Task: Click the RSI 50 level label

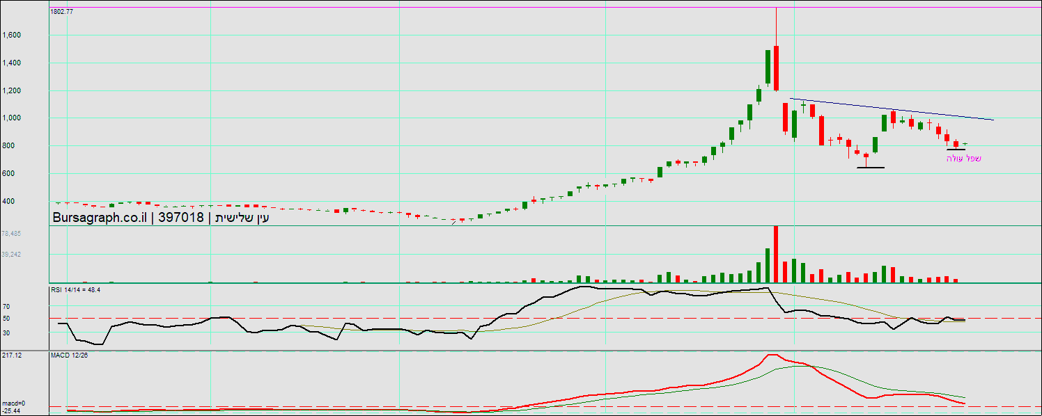Action: pyautogui.click(x=6, y=319)
